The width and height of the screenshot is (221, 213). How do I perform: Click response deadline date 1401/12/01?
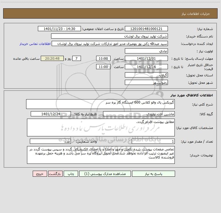coord(146,58)
